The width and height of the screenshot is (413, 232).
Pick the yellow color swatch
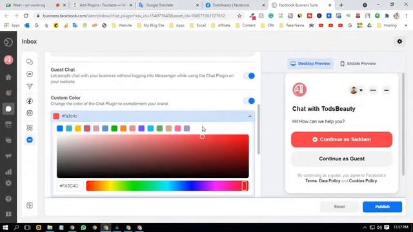point(78,128)
